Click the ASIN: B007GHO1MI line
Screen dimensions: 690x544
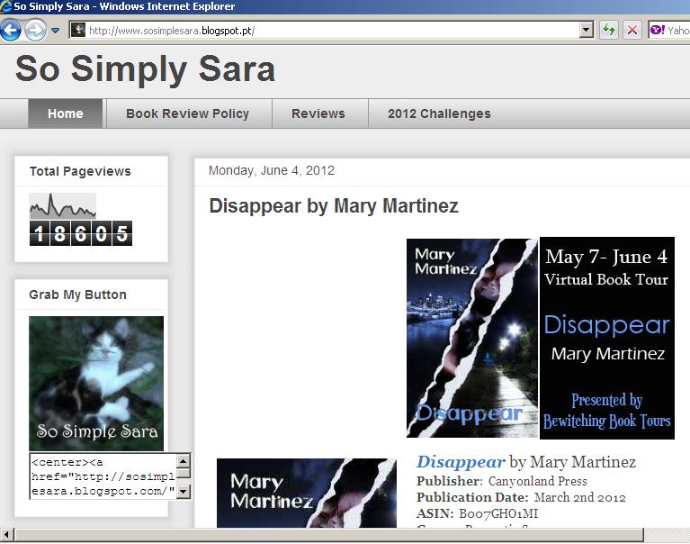478,513
